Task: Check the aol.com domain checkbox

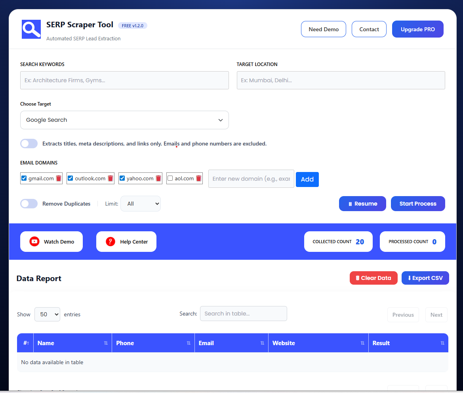Action: click(x=170, y=178)
